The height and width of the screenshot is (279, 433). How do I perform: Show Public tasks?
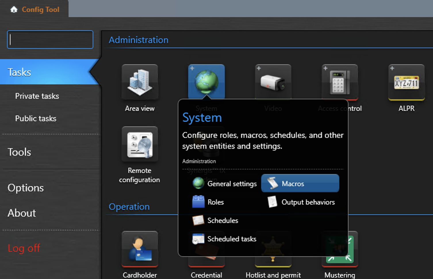click(x=36, y=118)
